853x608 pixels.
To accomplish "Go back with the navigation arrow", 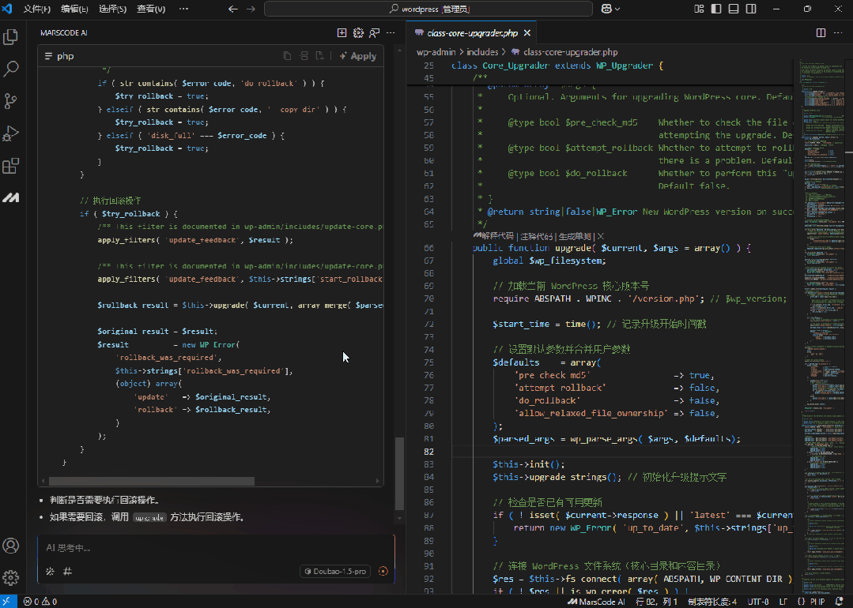I will (233, 9).
